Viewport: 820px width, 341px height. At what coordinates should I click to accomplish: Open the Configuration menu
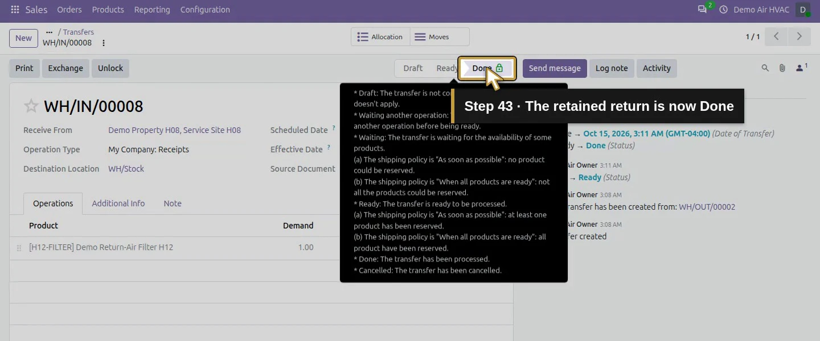pos(205,10)
